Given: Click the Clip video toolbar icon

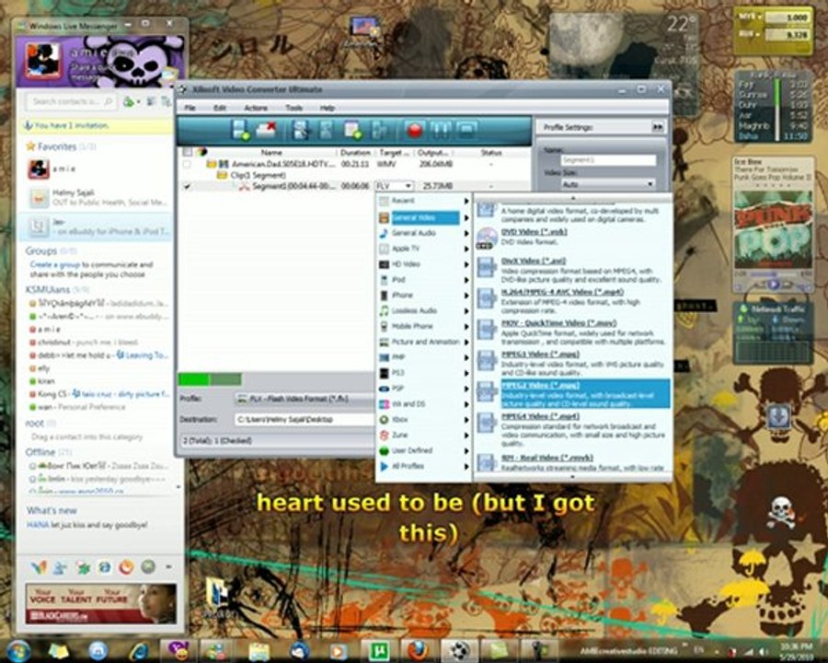Looking at the screenshot, I should 301,130.
